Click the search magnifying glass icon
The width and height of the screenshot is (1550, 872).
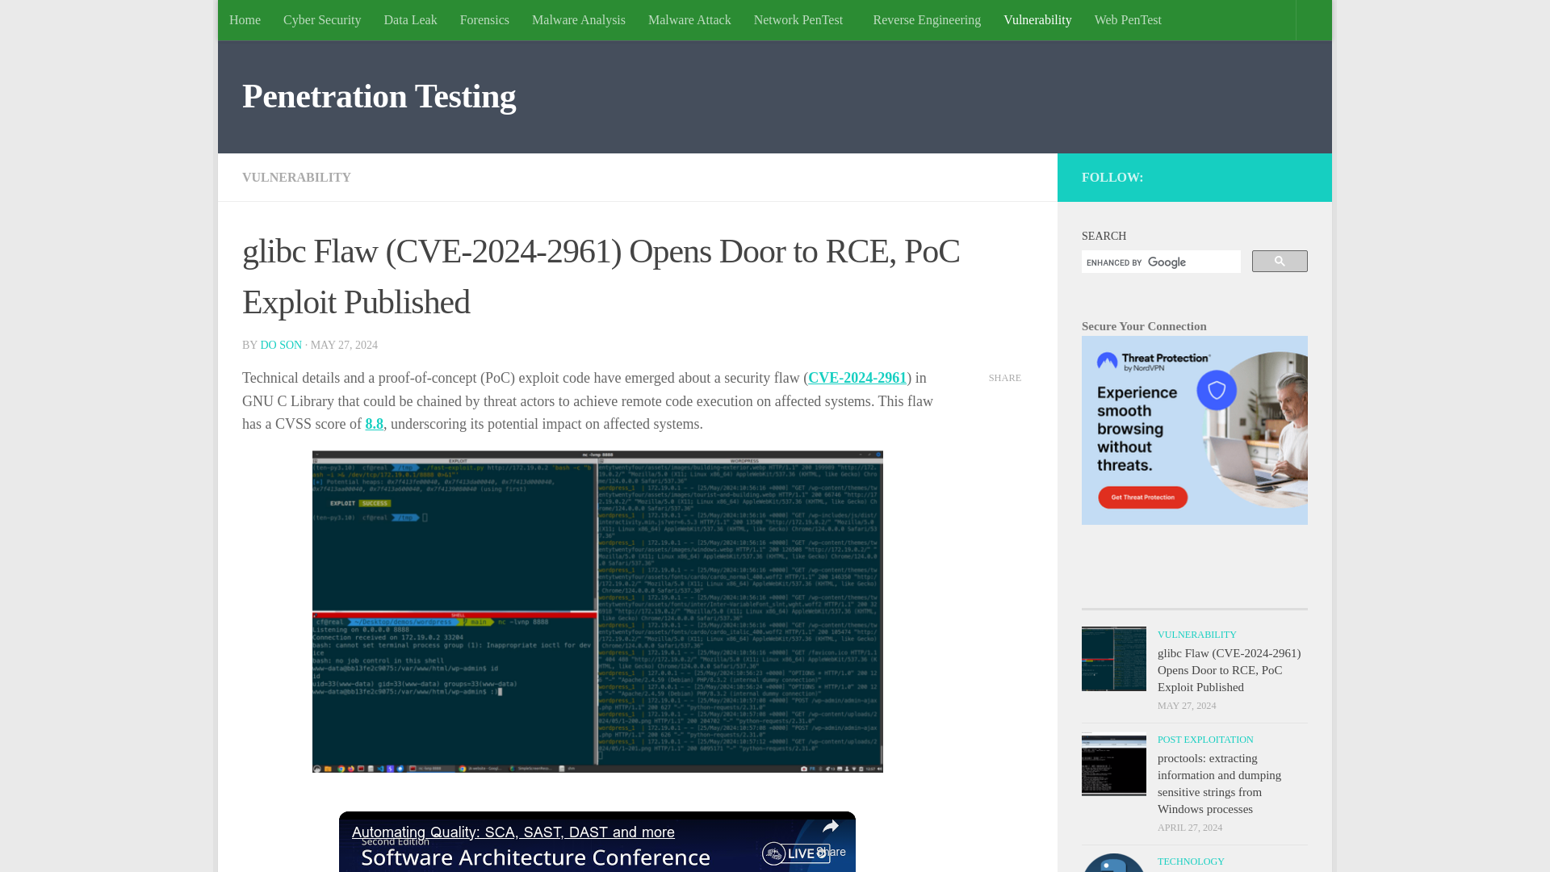tap(1279, 261)
